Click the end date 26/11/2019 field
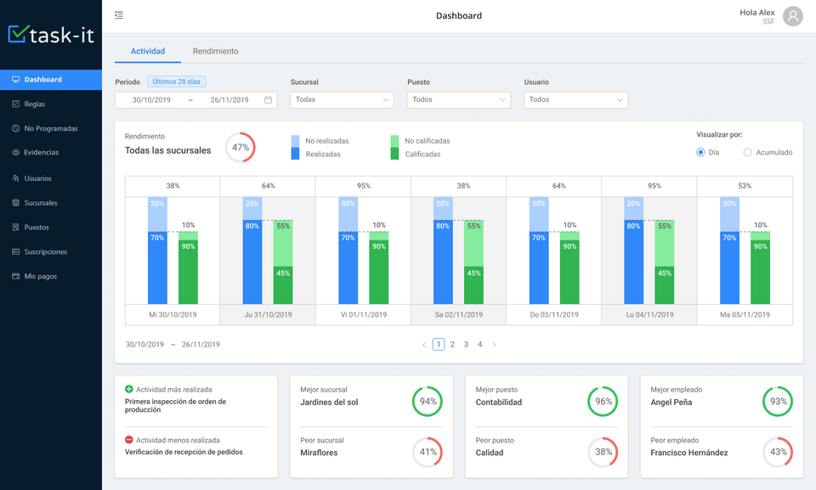Viewport: 816px width, 490px height. pyautogui.click(x=229, y=100)
